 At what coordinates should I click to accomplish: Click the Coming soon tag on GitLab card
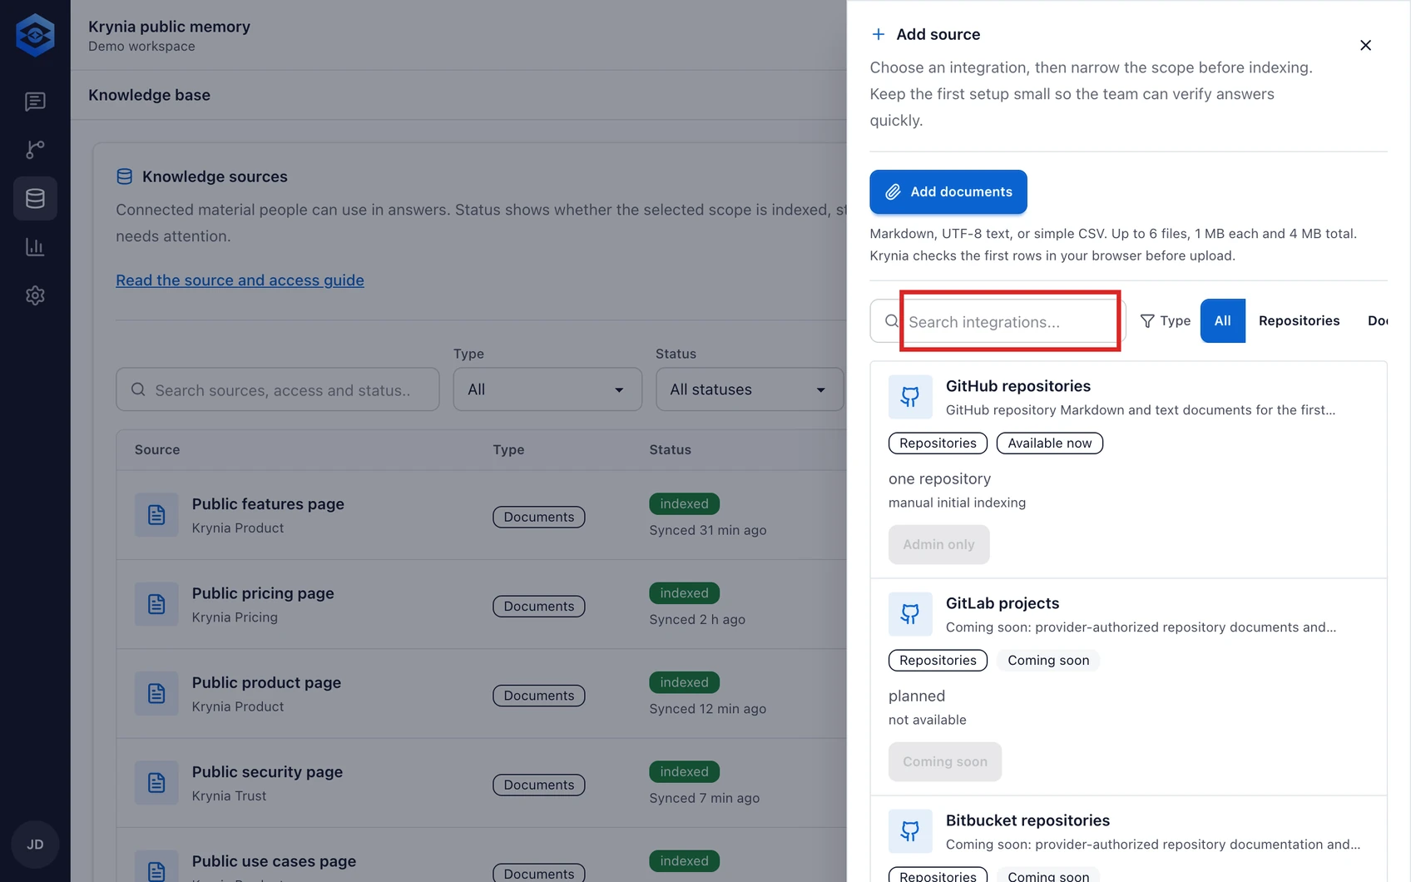coord(1048,660)
